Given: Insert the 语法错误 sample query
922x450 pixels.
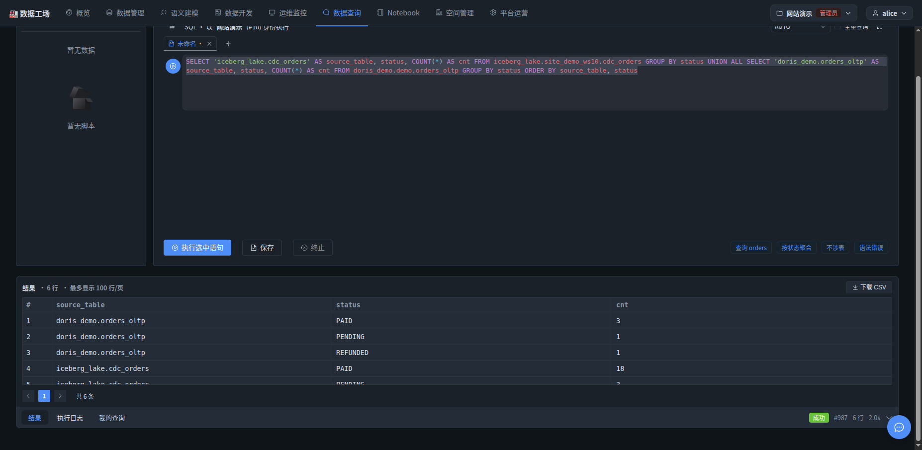Looking at the screenshot, I should (871, 248).
